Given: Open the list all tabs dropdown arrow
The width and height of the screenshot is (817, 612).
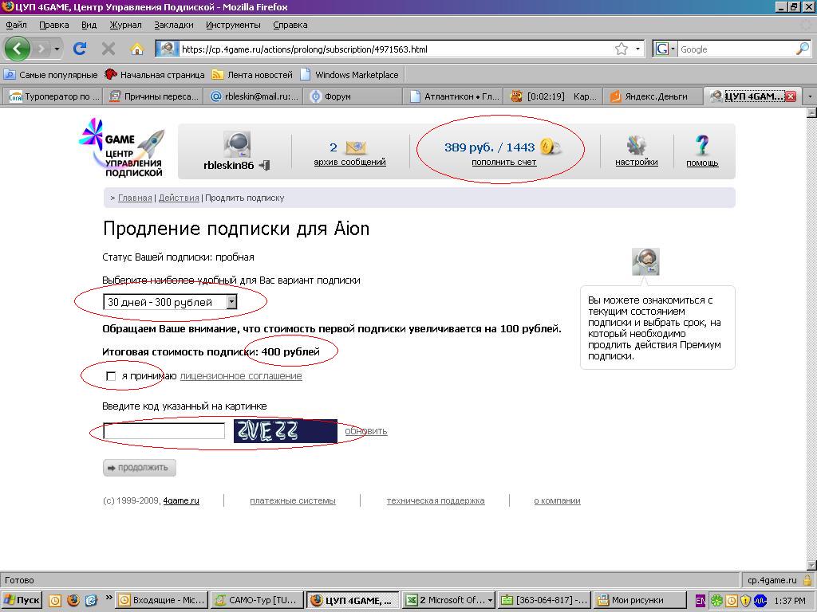Looking at the screenshot, I should point(809,96).
